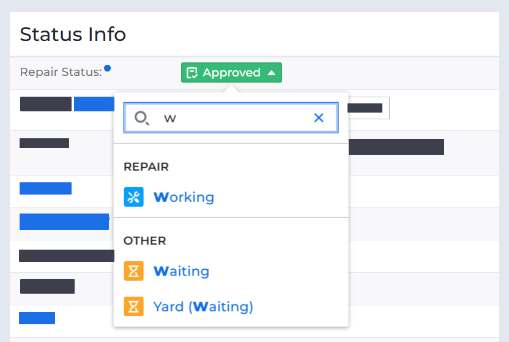The width and height of the screenshot is (509, 342).
Task: Open the redacted blue link in the first row
Action: tap(94, 104)
